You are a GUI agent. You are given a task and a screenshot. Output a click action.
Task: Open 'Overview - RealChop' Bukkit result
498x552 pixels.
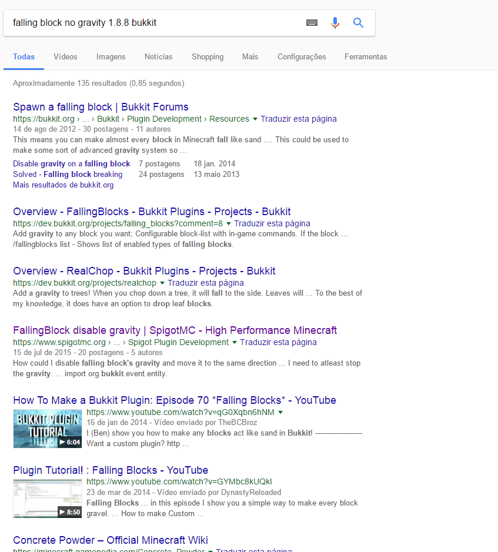point(144,271)
